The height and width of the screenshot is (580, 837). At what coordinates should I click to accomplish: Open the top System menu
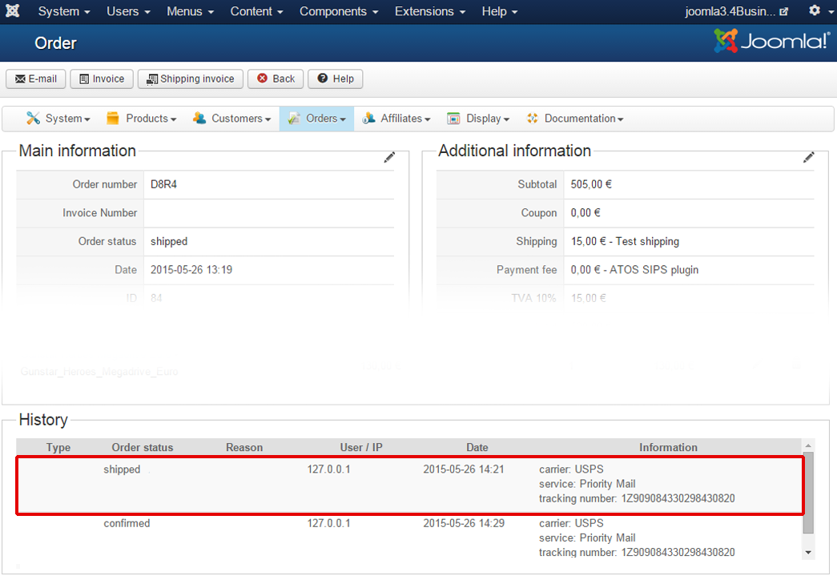[x=64, y=11]
